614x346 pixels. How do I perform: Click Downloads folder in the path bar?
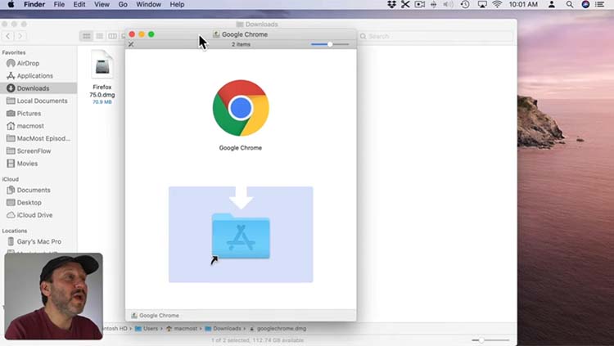[x=223, y=328]
